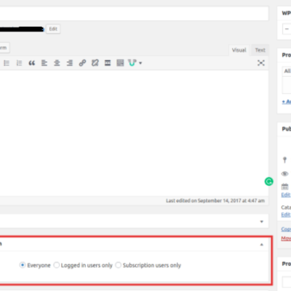Click the title input field
The image size is (291, 291).
click(134, 14)
